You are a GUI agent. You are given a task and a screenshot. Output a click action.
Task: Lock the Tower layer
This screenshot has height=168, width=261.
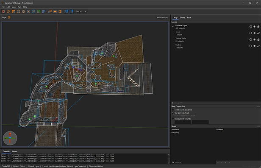pos(258,33)
